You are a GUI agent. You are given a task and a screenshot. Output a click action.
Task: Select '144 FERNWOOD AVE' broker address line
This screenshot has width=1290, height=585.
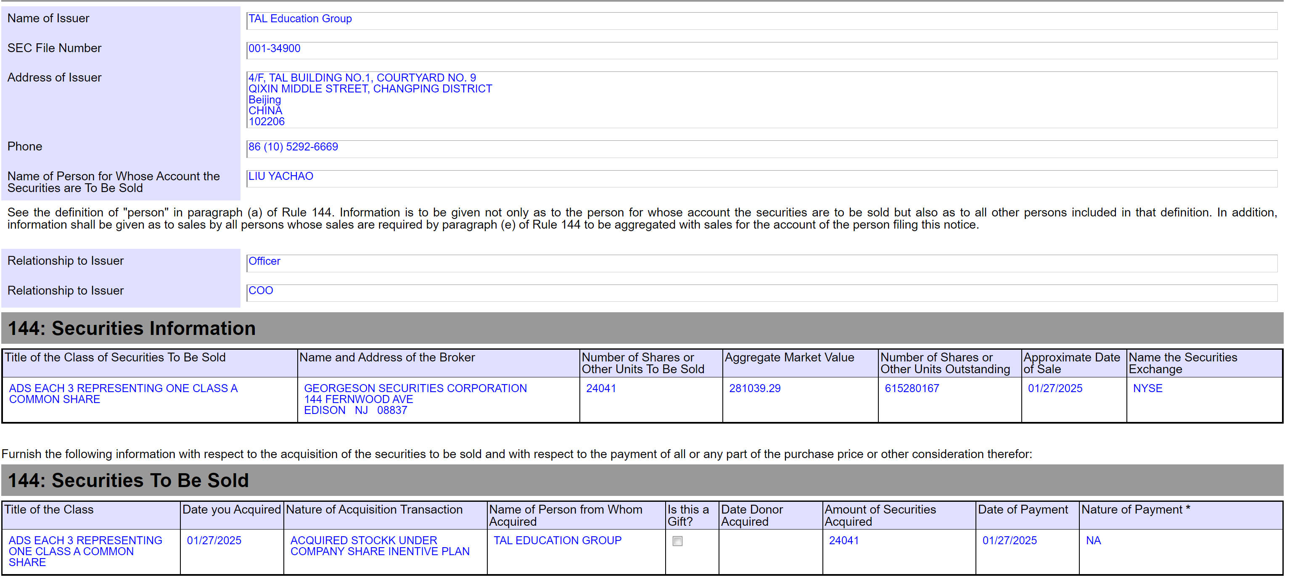359,399
